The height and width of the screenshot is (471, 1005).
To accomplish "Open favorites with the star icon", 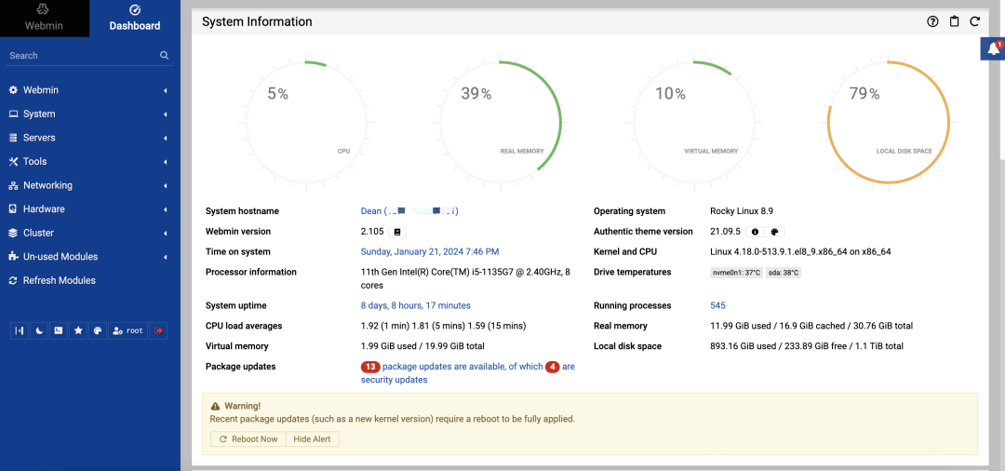I will pos(78,330).
